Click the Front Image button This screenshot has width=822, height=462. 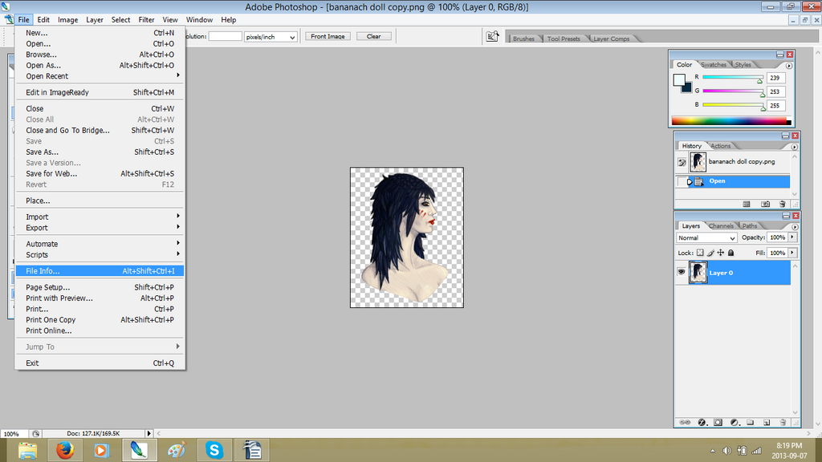(328, 36)
